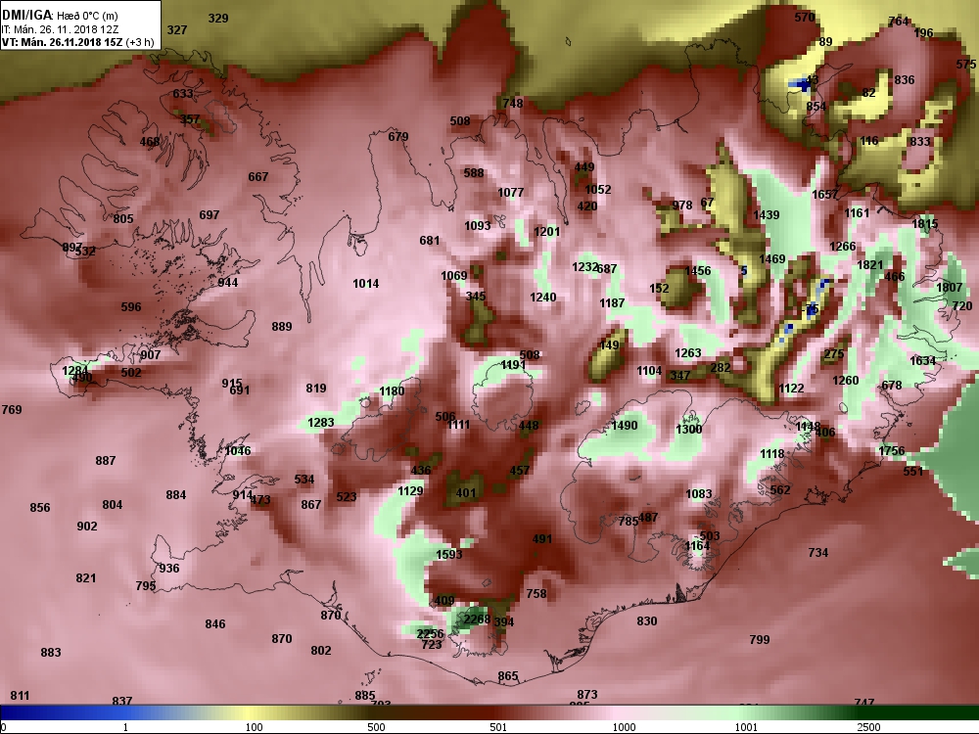Click the map value 534

point(304,479)
